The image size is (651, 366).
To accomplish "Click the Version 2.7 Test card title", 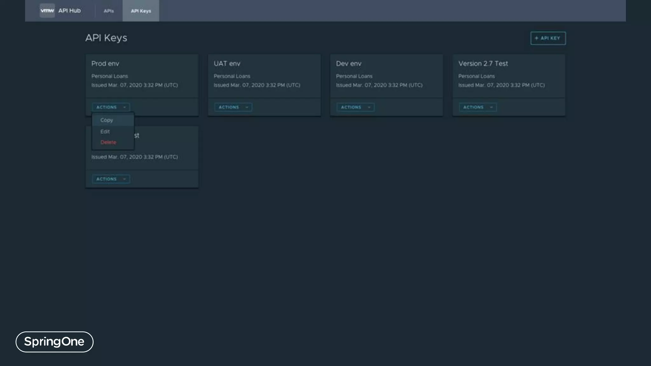I will pyautogui.click(x=483, y=64).
